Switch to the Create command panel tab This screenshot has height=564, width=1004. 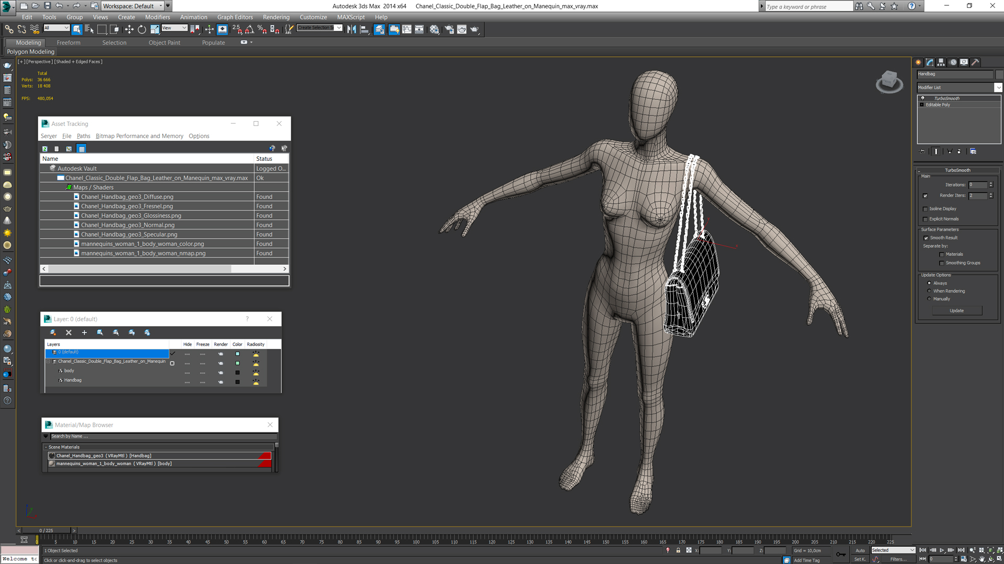919,62
